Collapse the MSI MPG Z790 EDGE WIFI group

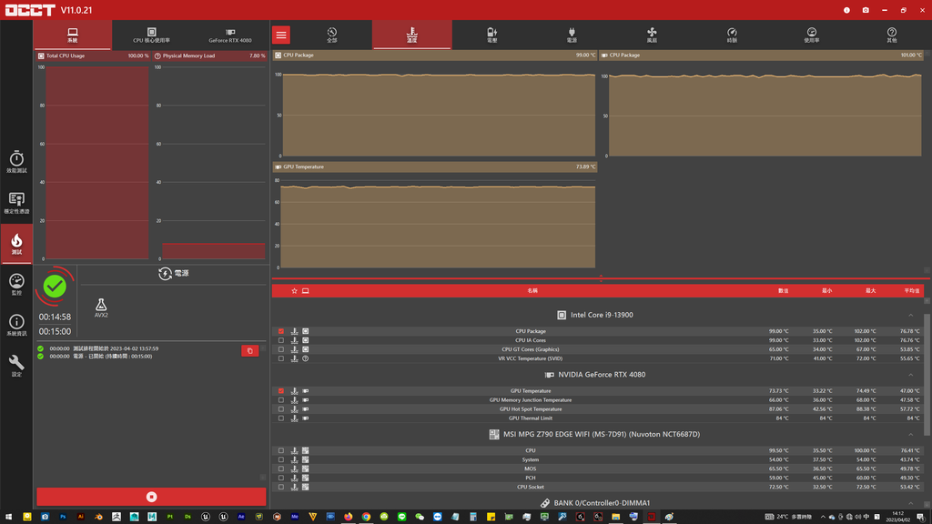(911, 435)
